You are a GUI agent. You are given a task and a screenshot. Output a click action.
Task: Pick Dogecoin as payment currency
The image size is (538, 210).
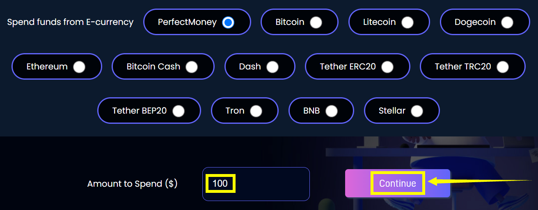click(x=507, y=22)
